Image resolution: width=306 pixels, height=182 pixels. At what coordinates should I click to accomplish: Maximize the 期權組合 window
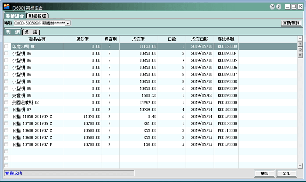click(293, 7)
